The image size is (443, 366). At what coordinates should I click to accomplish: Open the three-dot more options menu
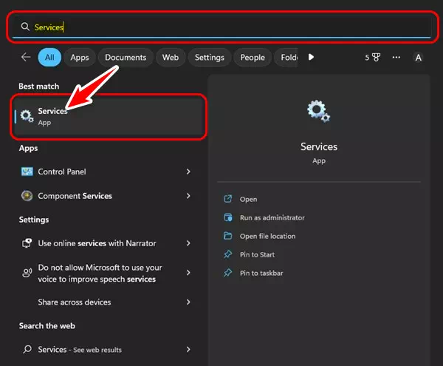click(x=396, y=58)
